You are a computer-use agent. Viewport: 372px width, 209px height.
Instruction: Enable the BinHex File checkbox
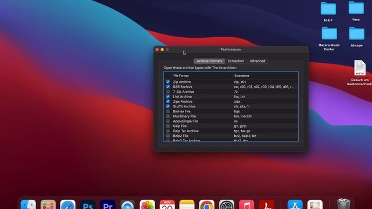coord(168,111)
